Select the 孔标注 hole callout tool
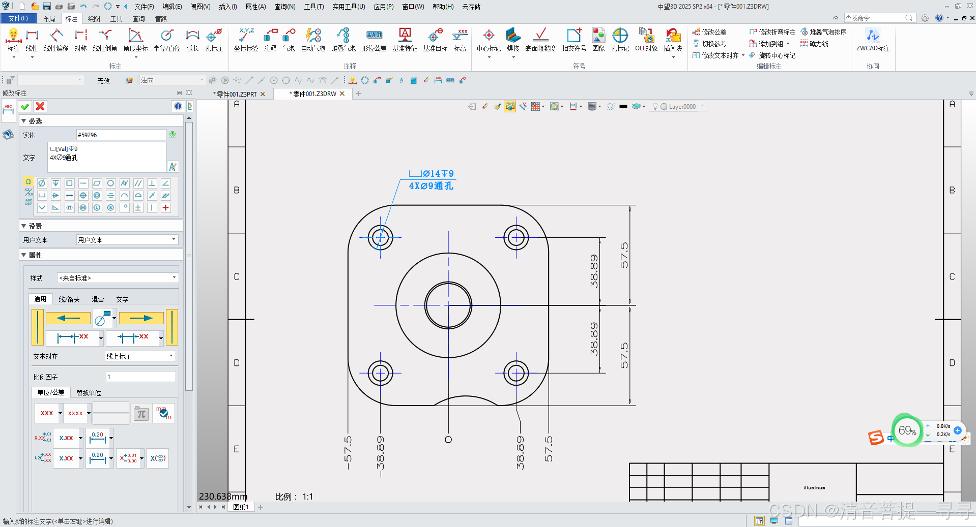The height and width of the screenshot is (527, 976). click(x=214, y=40)
